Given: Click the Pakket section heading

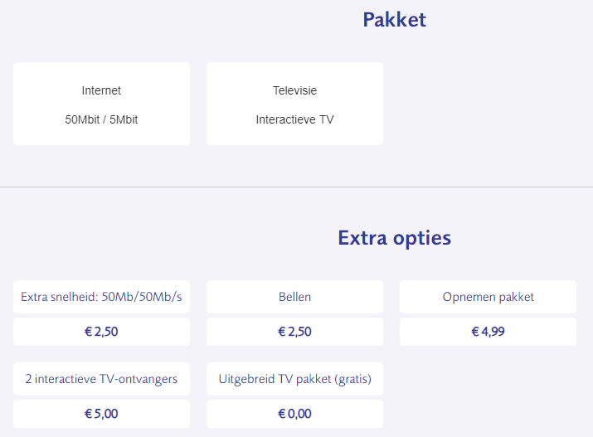Looking at the screenshot, I should 394,20.
